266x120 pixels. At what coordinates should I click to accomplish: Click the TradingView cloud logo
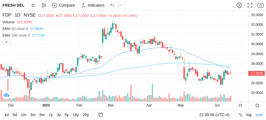[x=6, y=95]
